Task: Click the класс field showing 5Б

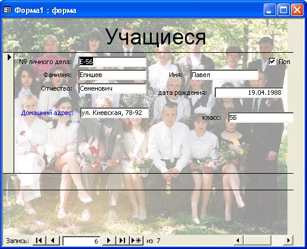Action: tap(261, 117)
